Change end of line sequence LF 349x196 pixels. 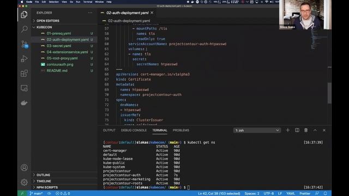point(280,193)
